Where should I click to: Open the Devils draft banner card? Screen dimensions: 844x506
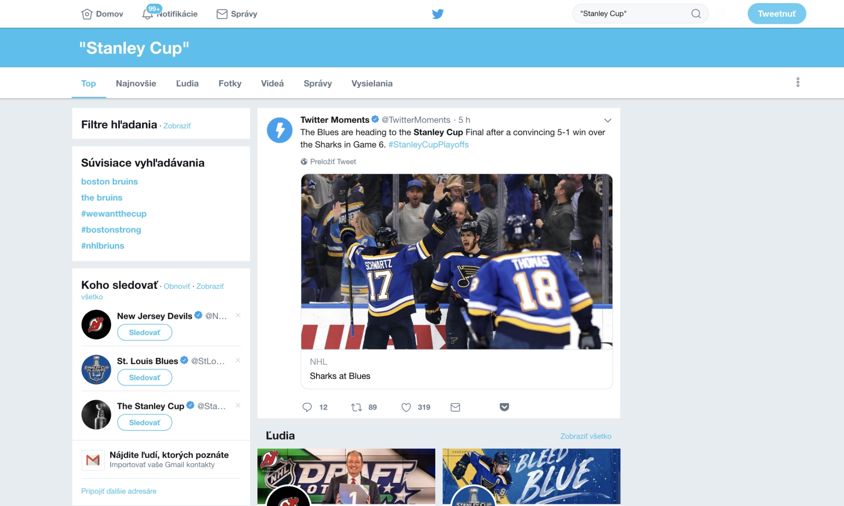click(x=347, y=476)
